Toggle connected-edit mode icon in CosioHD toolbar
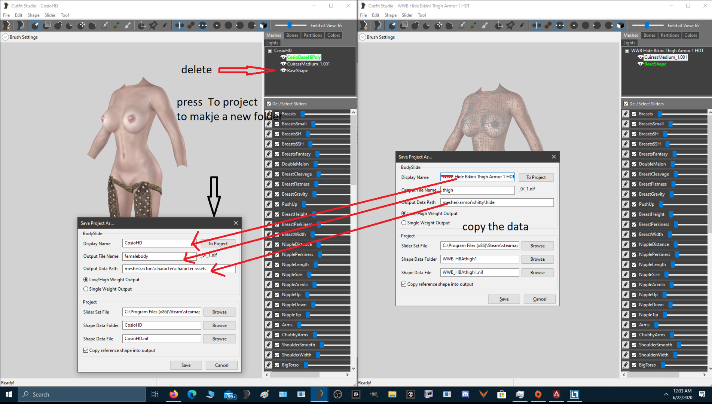 click(x=191, y=25)
